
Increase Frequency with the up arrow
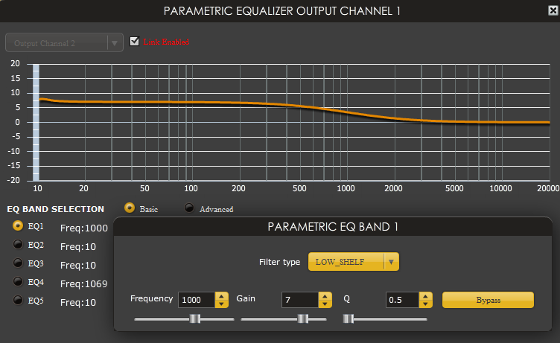(x=221, y=295)
